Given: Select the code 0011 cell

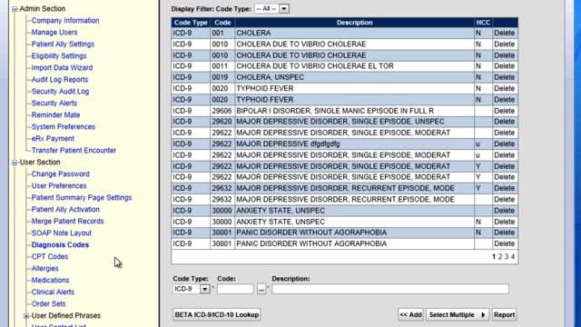Looking at the screenshot, I should coord(222,66).
